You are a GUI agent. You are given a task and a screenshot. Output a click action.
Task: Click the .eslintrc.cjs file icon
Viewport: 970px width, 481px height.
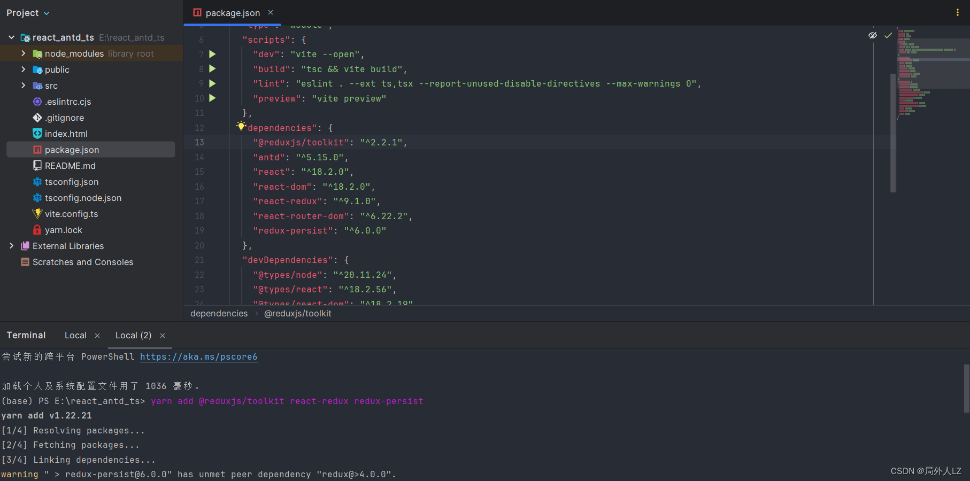click(37, 102)
